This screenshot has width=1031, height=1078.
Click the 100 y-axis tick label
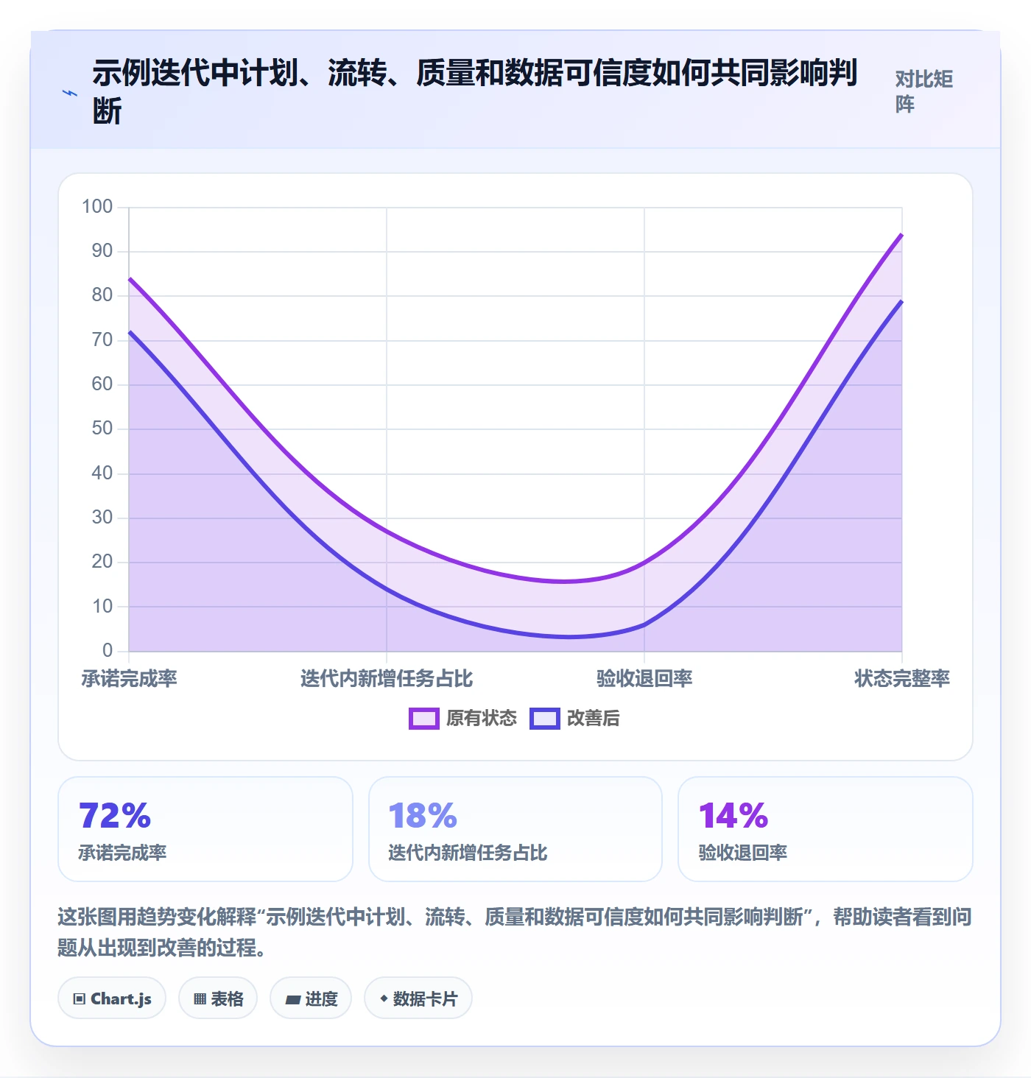tap(97, 207)
